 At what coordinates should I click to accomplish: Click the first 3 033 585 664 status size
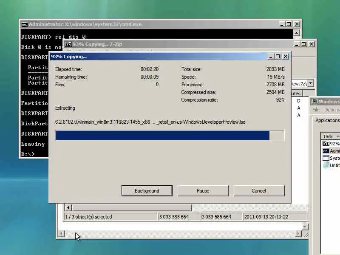(x=174, y=217)
